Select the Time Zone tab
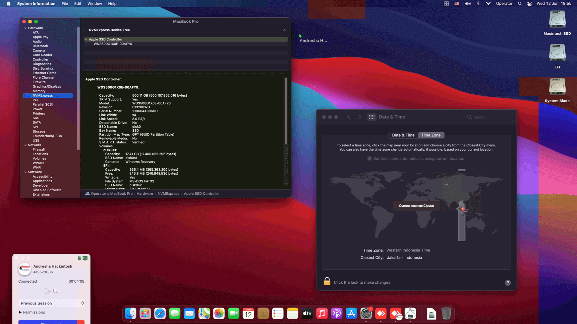 431,135
